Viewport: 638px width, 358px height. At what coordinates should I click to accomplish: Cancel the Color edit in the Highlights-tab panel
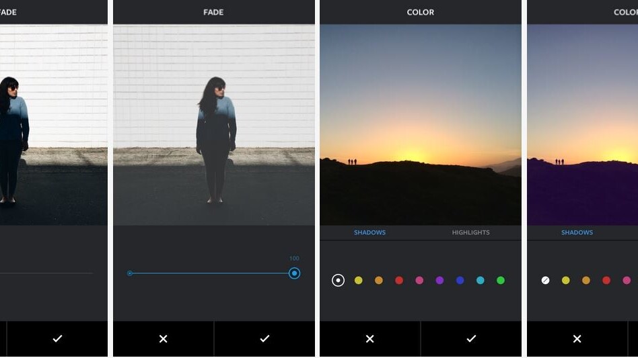pyautogui.click(x=369, y=339)
